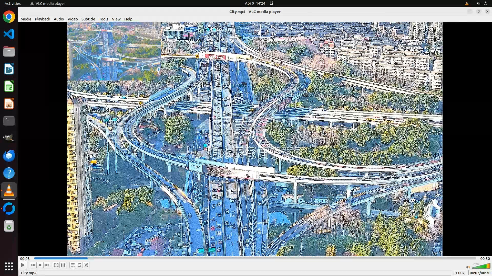The width and height of the screenshot is (492, 276).
Task: Click the 00:30 remaining time label
Action: pyautogui.click(x=485, y=259)
